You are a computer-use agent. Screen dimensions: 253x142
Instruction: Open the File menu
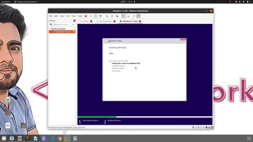(51, 16)
